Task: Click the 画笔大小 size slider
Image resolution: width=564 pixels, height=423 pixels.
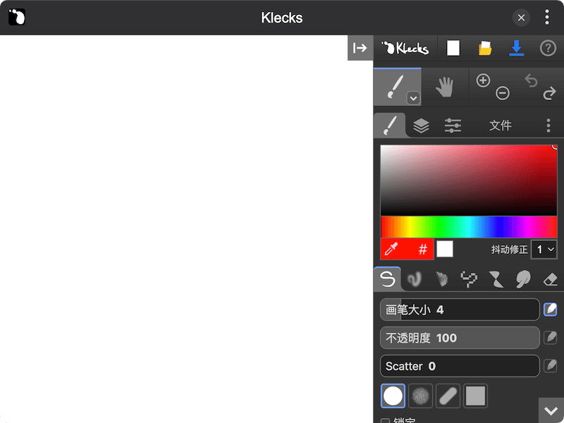Action: [x=460, y=309]
